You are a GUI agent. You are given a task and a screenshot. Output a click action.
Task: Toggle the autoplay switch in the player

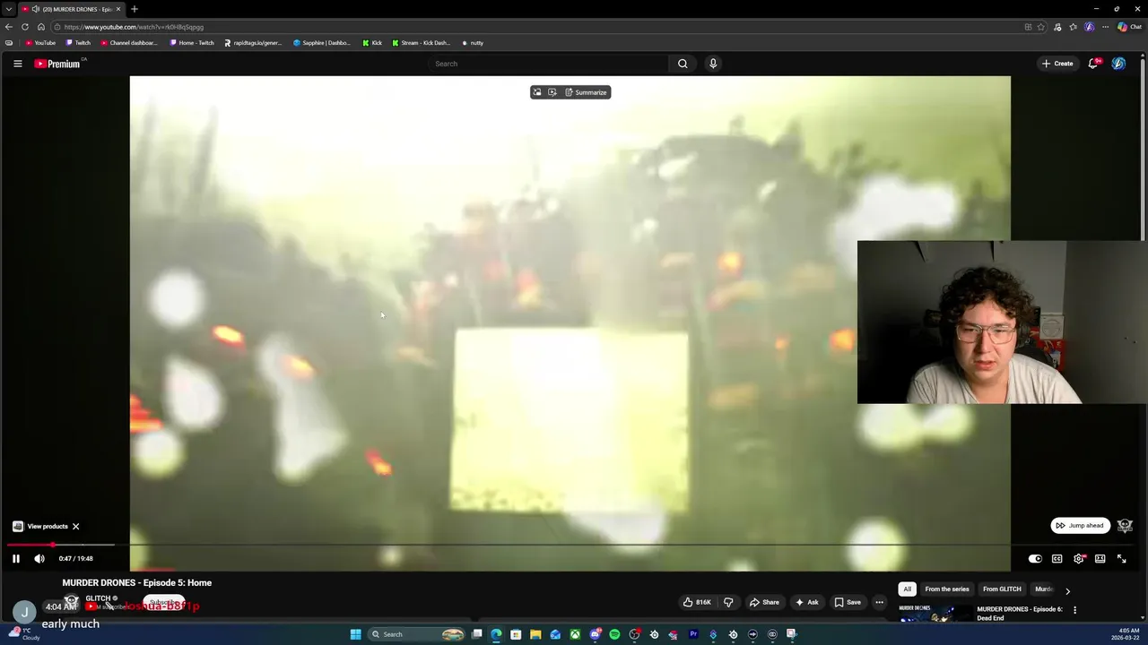pyautogui.click(x=1035, y=559)
